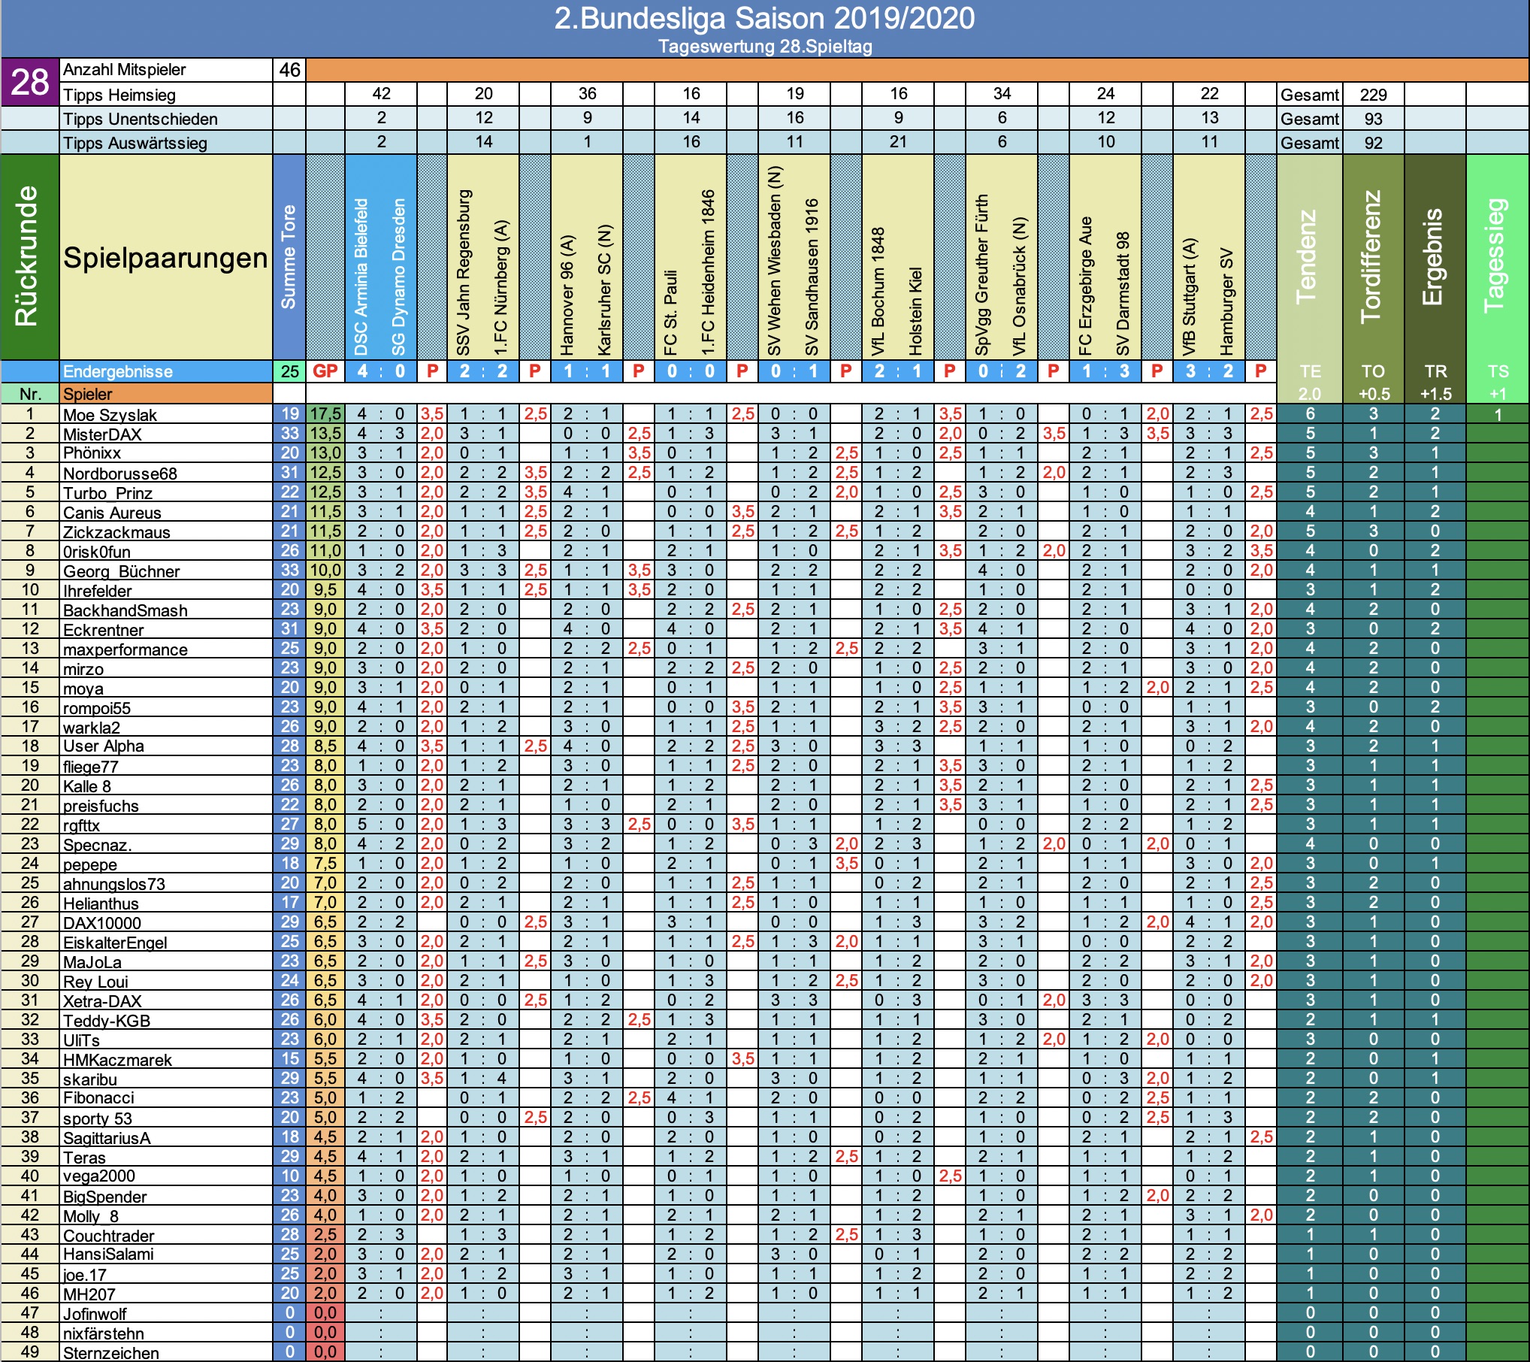Select the Rückrunde green header cell
The image size is (1530, 1362).
(x=30, y=257)
